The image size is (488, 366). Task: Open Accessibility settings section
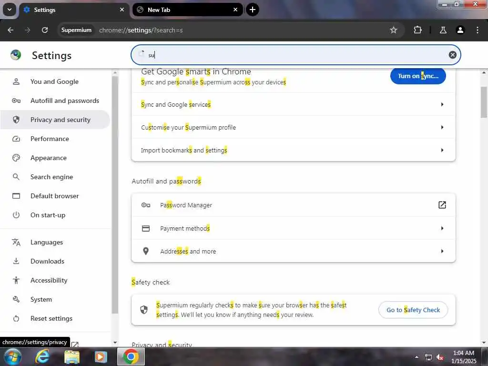click(55, 280)
